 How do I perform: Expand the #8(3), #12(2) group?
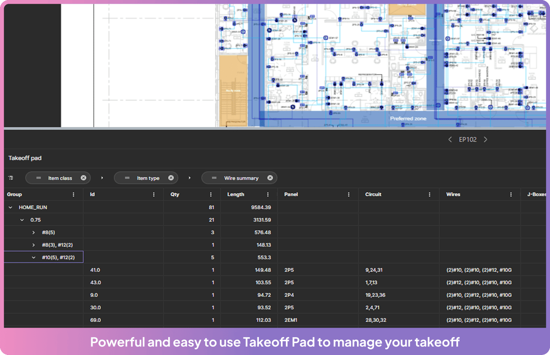click(x=33, y=245)
